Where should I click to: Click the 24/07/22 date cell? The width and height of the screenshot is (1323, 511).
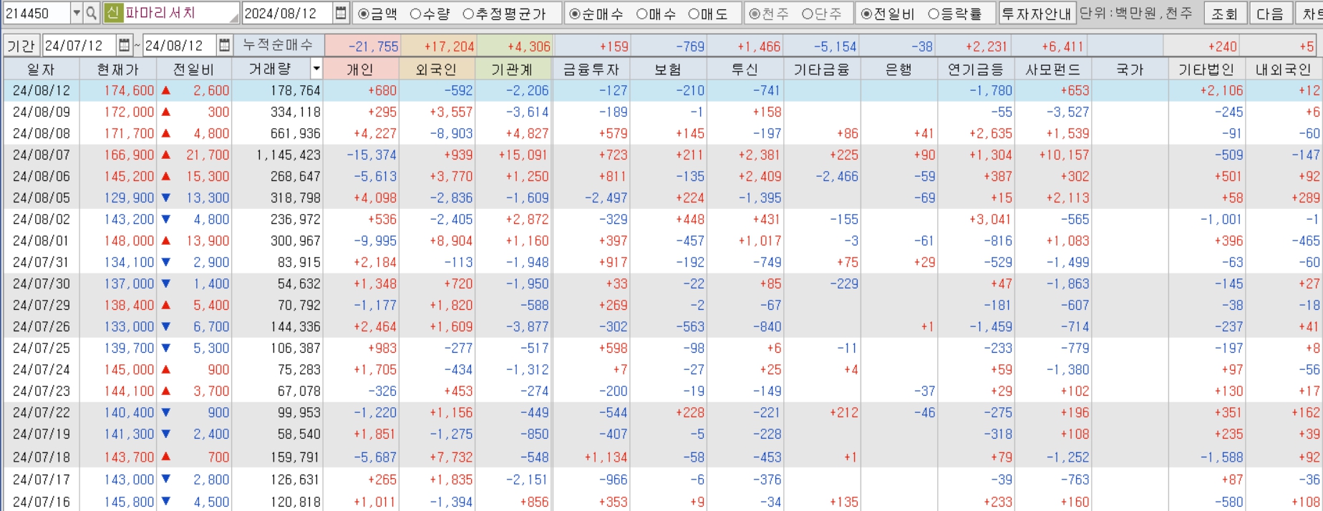(42, 412)
